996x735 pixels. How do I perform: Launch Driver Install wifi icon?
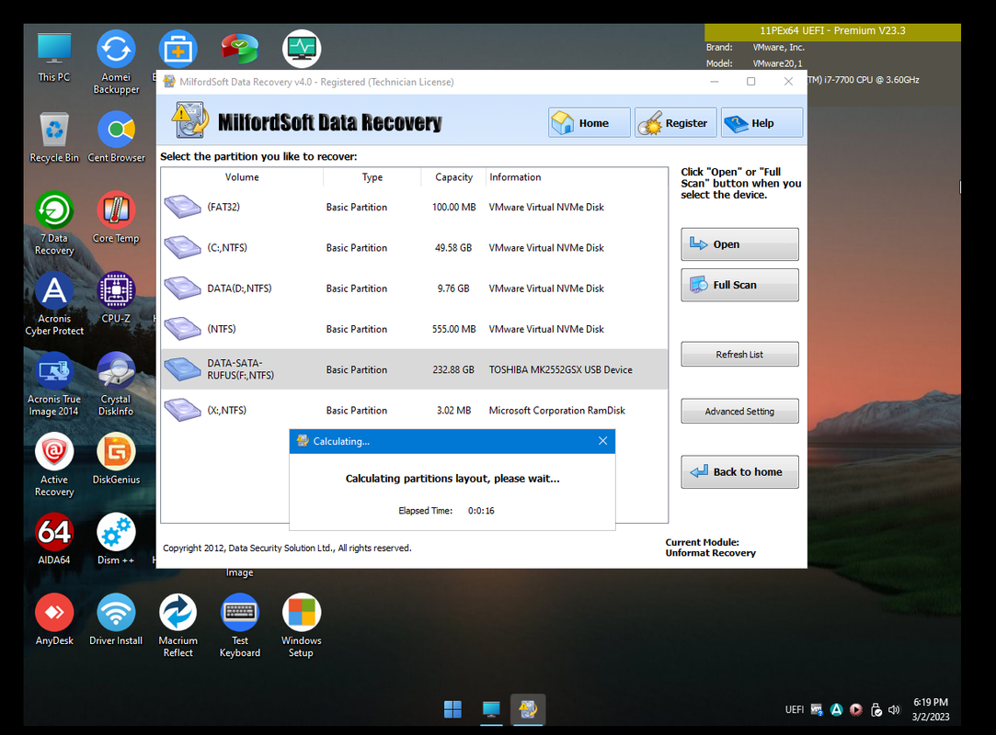(116, 621)
